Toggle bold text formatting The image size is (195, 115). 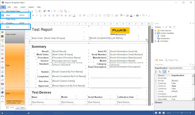[x=33, y=15]
